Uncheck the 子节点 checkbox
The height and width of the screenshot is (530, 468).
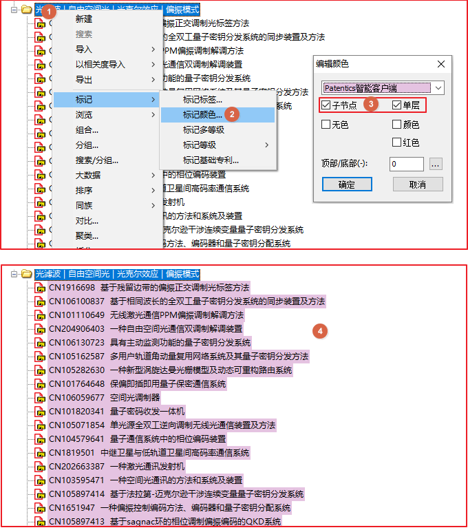[326, 105]
